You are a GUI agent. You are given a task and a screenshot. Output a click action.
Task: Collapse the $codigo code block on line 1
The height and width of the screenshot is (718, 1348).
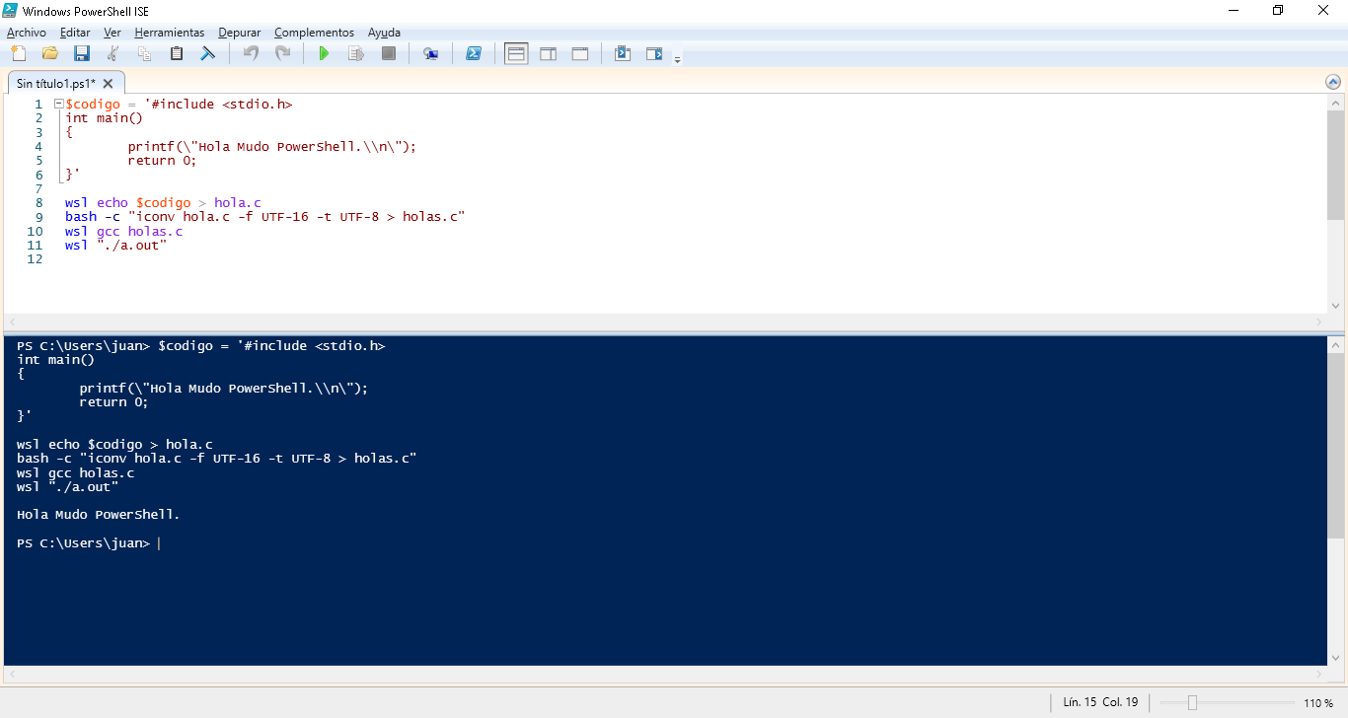[58, 104]
